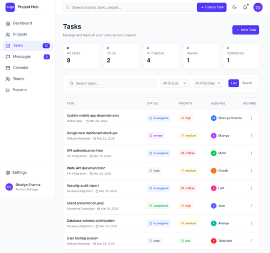This screenshot has height=253, width=270.
Task: Open DS user avatar in header
Action: 258,7
